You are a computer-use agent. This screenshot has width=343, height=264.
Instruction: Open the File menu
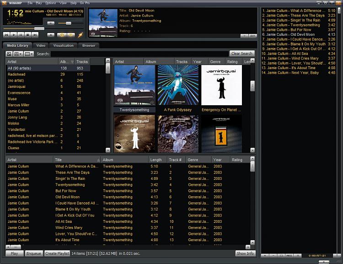[x=30, y=3]
